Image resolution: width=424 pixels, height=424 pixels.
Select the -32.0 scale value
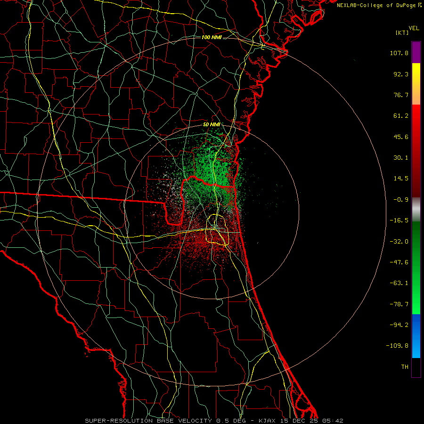pos(399,242)
